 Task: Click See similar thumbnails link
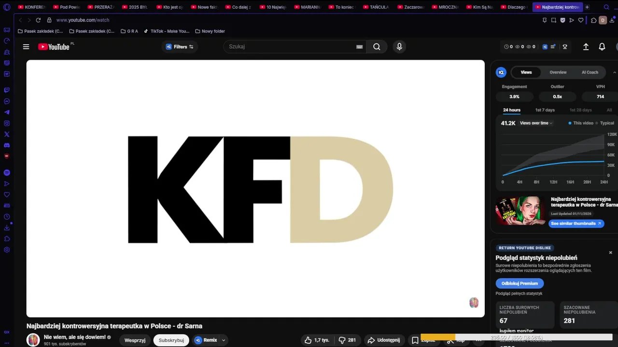pos(576,224)
